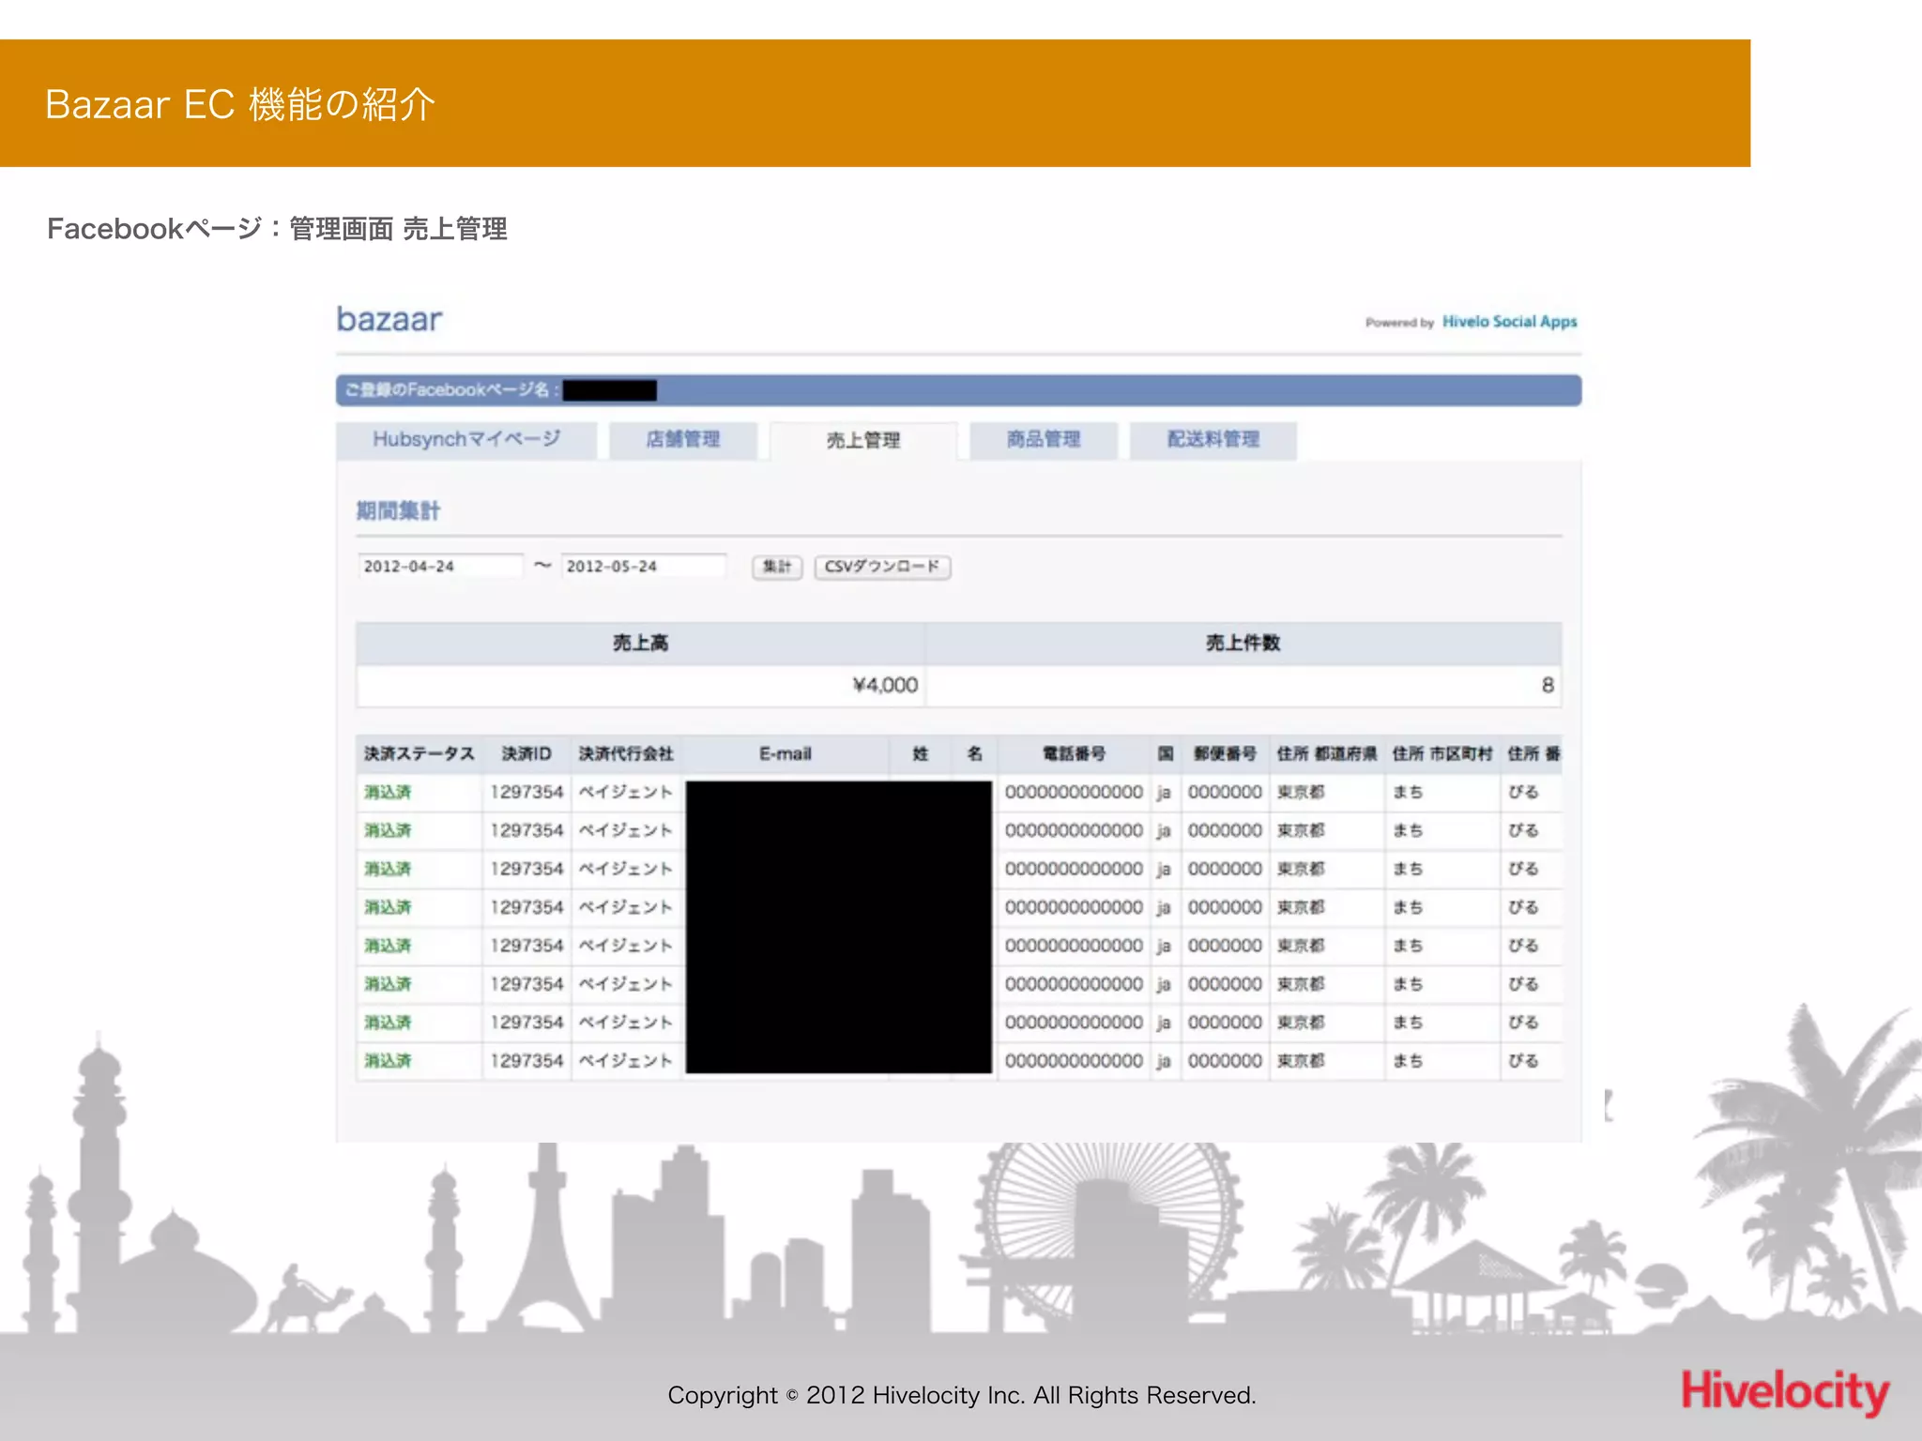
Task: Click the 期間集計 section heading
Action: pos(398,511)
